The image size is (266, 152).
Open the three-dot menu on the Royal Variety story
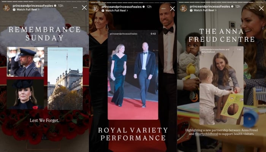tap(163, 8)
